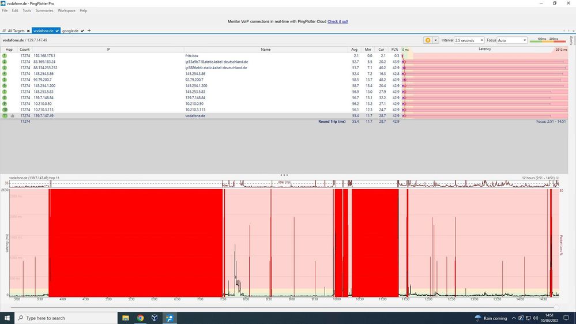Click the three-dot splitter handle above the graph
The height and width of the screenshot is (324, 576).
point(284,175)
